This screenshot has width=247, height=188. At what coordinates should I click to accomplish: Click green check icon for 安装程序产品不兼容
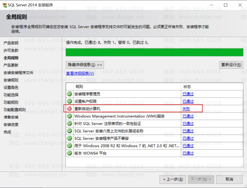pyautogui.click(x=69, y=138)
